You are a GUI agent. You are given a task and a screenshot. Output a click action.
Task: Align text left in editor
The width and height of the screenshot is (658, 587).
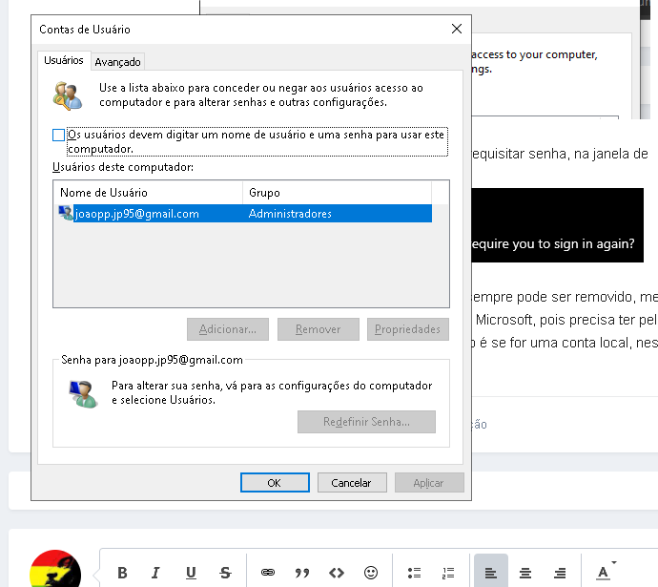(x=491, y=572)
